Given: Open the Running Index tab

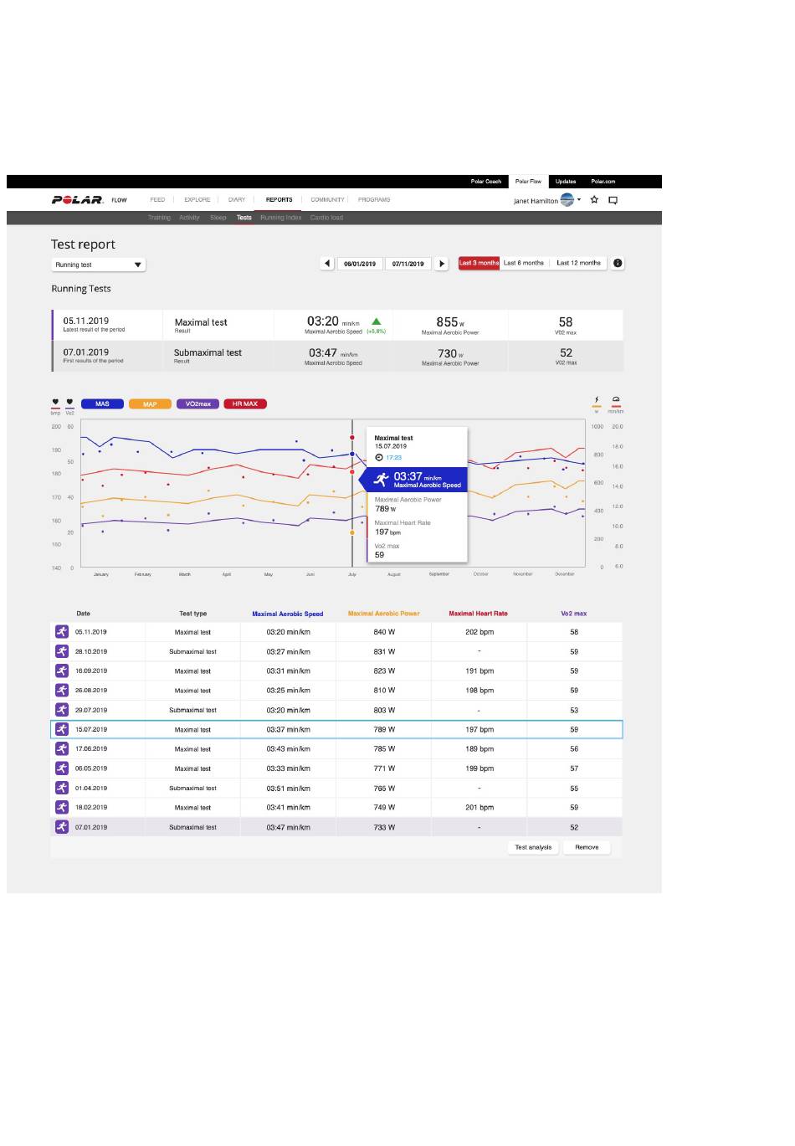Looking at the screenshot, I should pos(280,218).
